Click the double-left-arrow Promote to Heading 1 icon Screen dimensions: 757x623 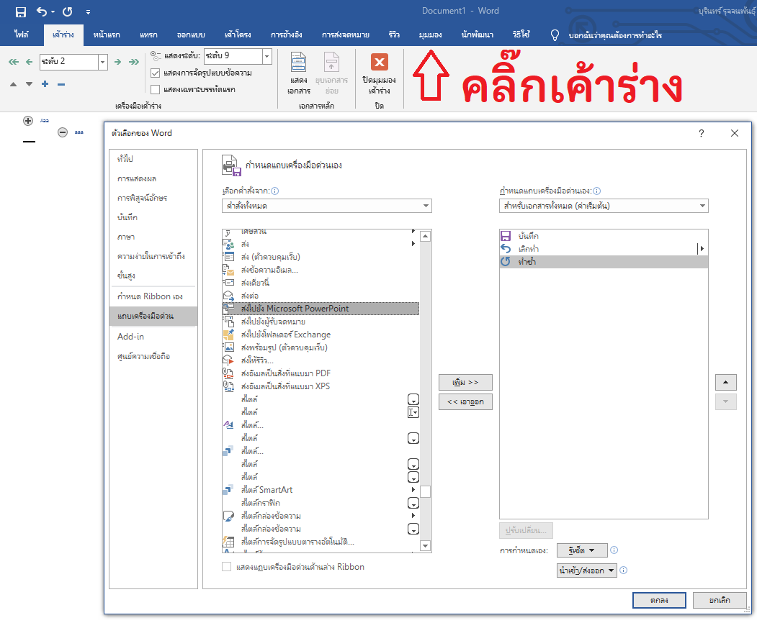coord(13,62)
